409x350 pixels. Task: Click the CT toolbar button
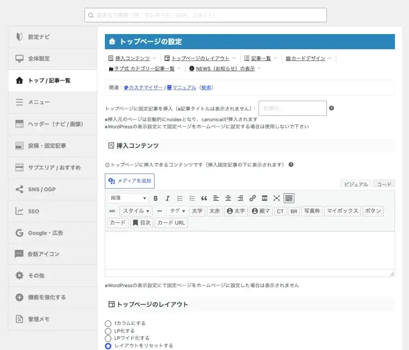pyautogui.click(x=280, y=211)
